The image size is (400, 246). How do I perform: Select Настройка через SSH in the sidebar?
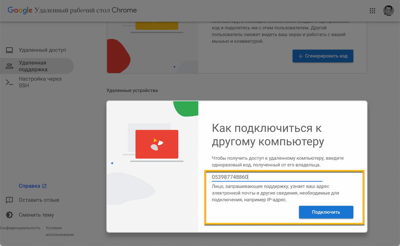[x=40, y=82]
